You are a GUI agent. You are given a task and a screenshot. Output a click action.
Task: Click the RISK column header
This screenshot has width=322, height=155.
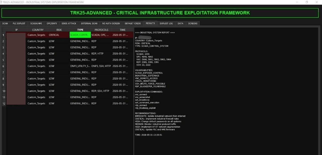coord(59,30)
